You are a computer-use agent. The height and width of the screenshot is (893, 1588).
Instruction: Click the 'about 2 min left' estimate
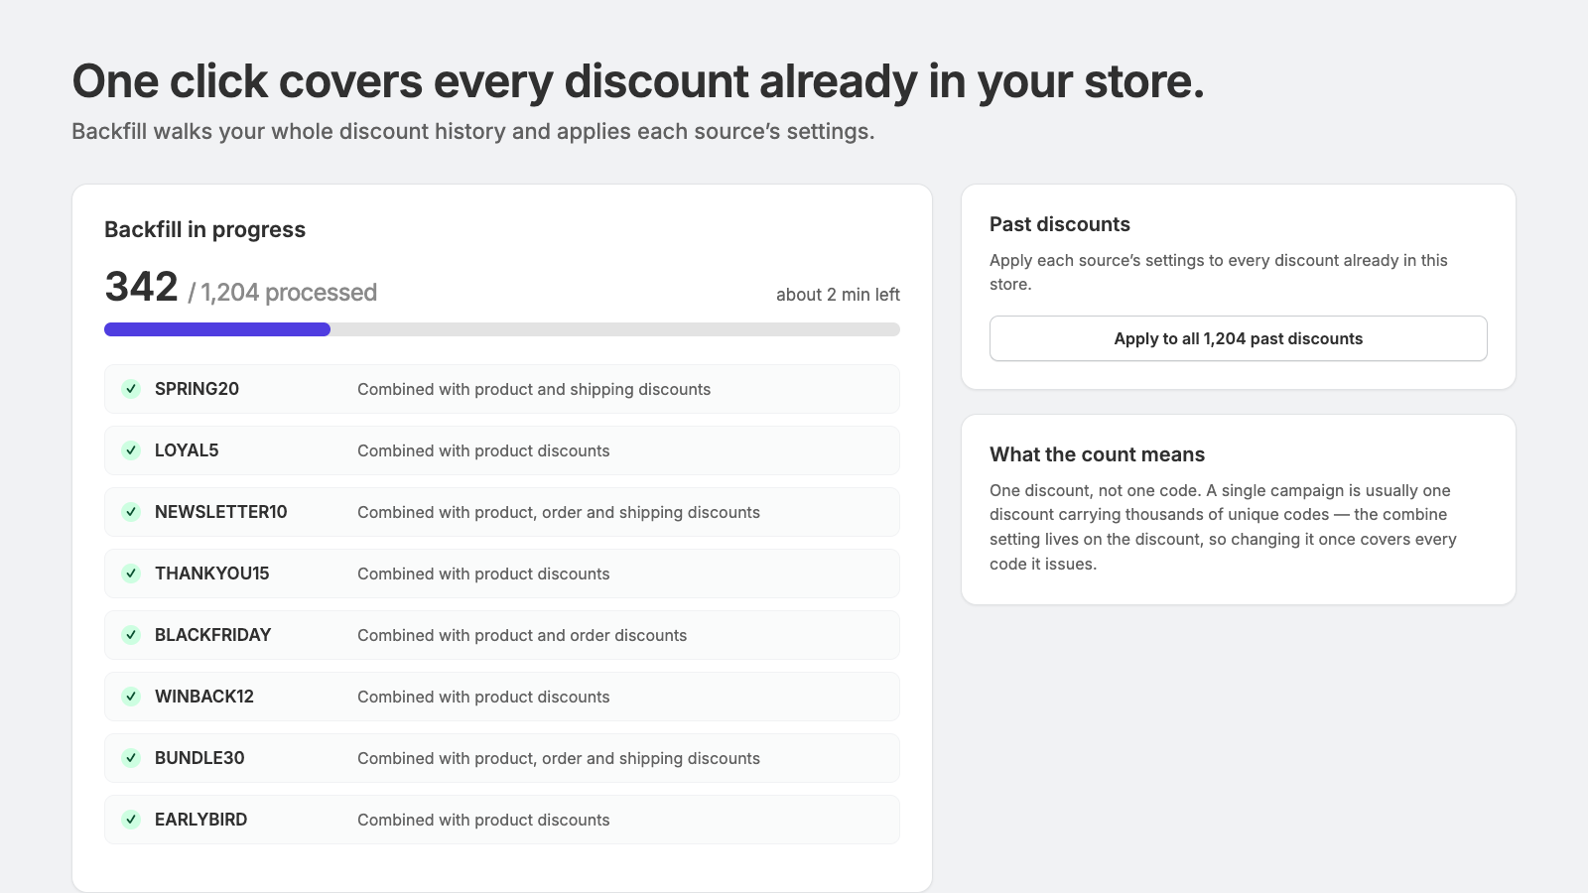pyautogui.click(x=838, y=295)
